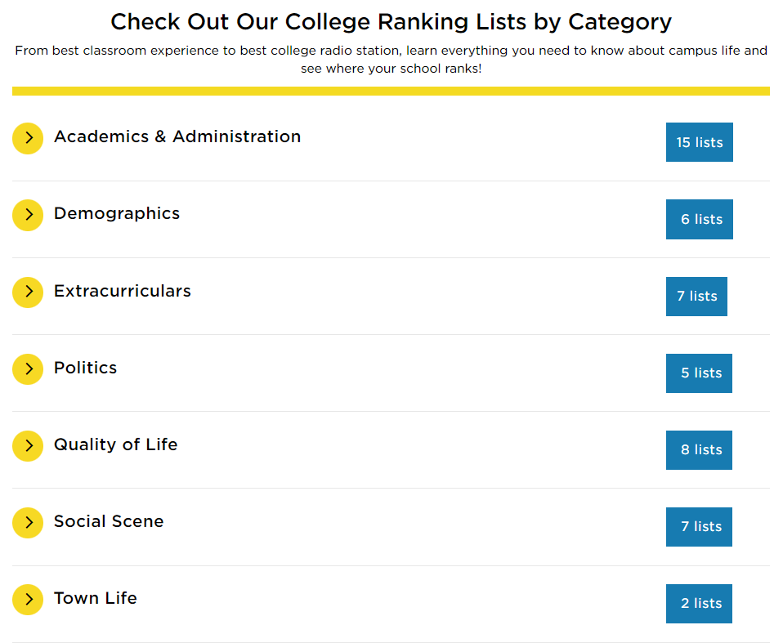783x643 pixels.
Task: Expand Academics & Administration chevron icon
Action: [28, 138]
